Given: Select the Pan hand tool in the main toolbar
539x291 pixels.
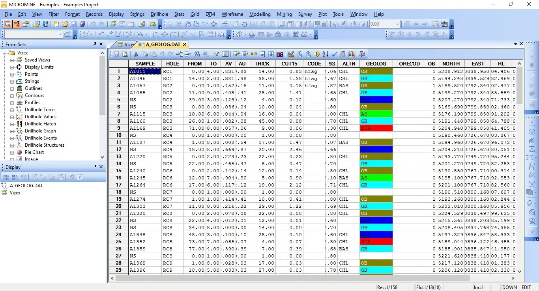Looking at the screenshot, I should (x=188, y=24).
